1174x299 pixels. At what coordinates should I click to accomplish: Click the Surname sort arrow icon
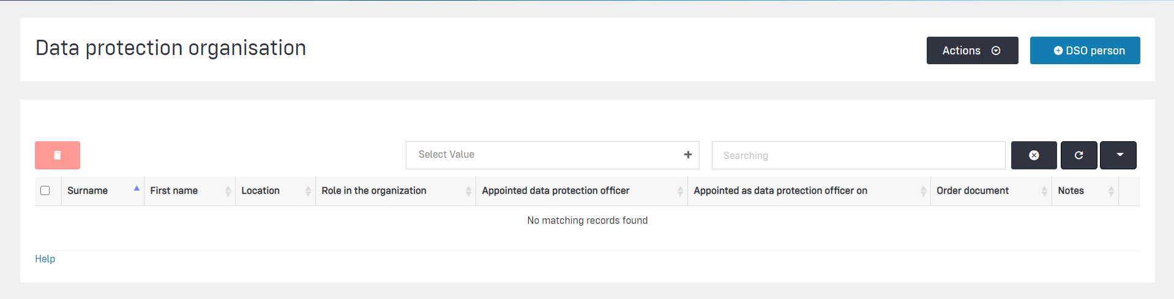click(x=136, y=189)
